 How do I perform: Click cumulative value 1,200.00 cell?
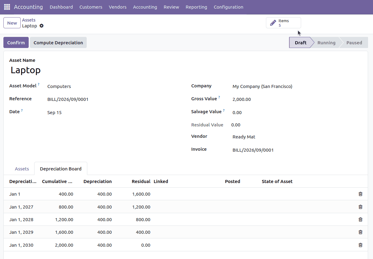coord(58,220)
